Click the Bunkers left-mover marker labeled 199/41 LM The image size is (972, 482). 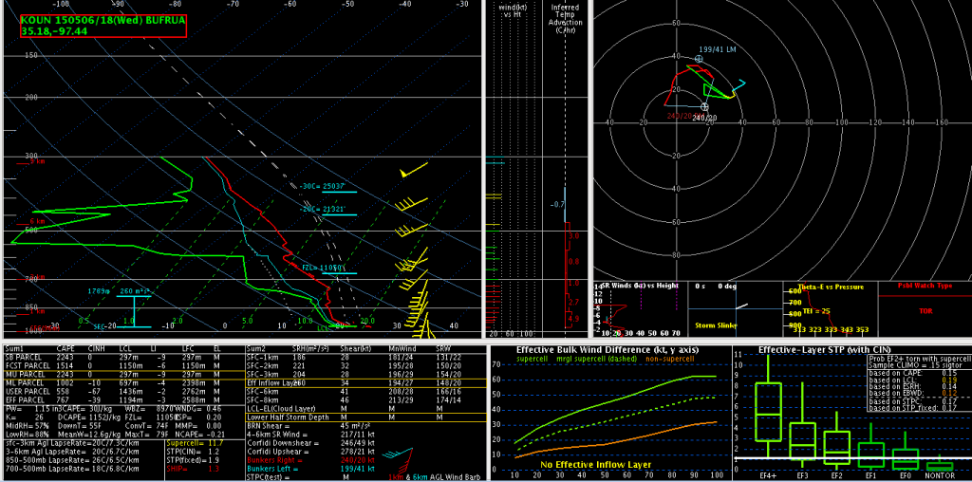pyautogui.click(x=700, y=59)
